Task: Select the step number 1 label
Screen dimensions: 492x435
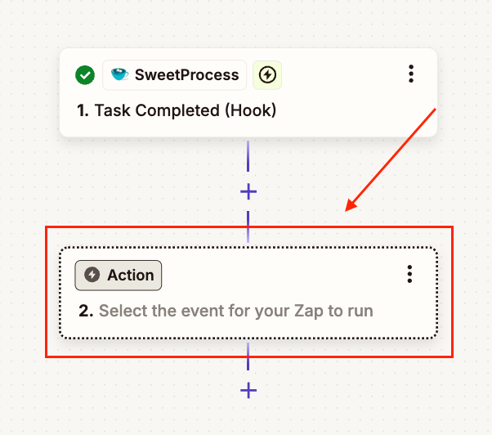Action: pos(83,110)
